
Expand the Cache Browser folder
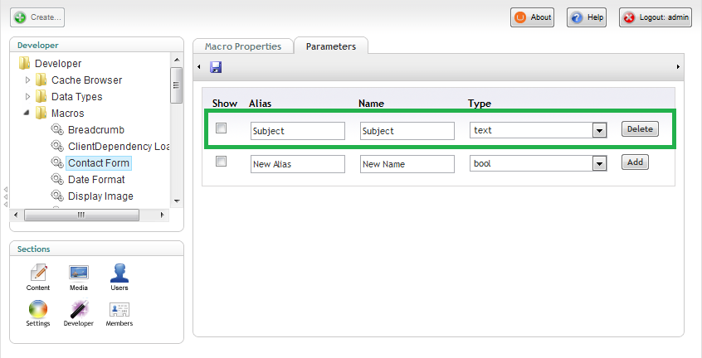[x=27, y=80]
